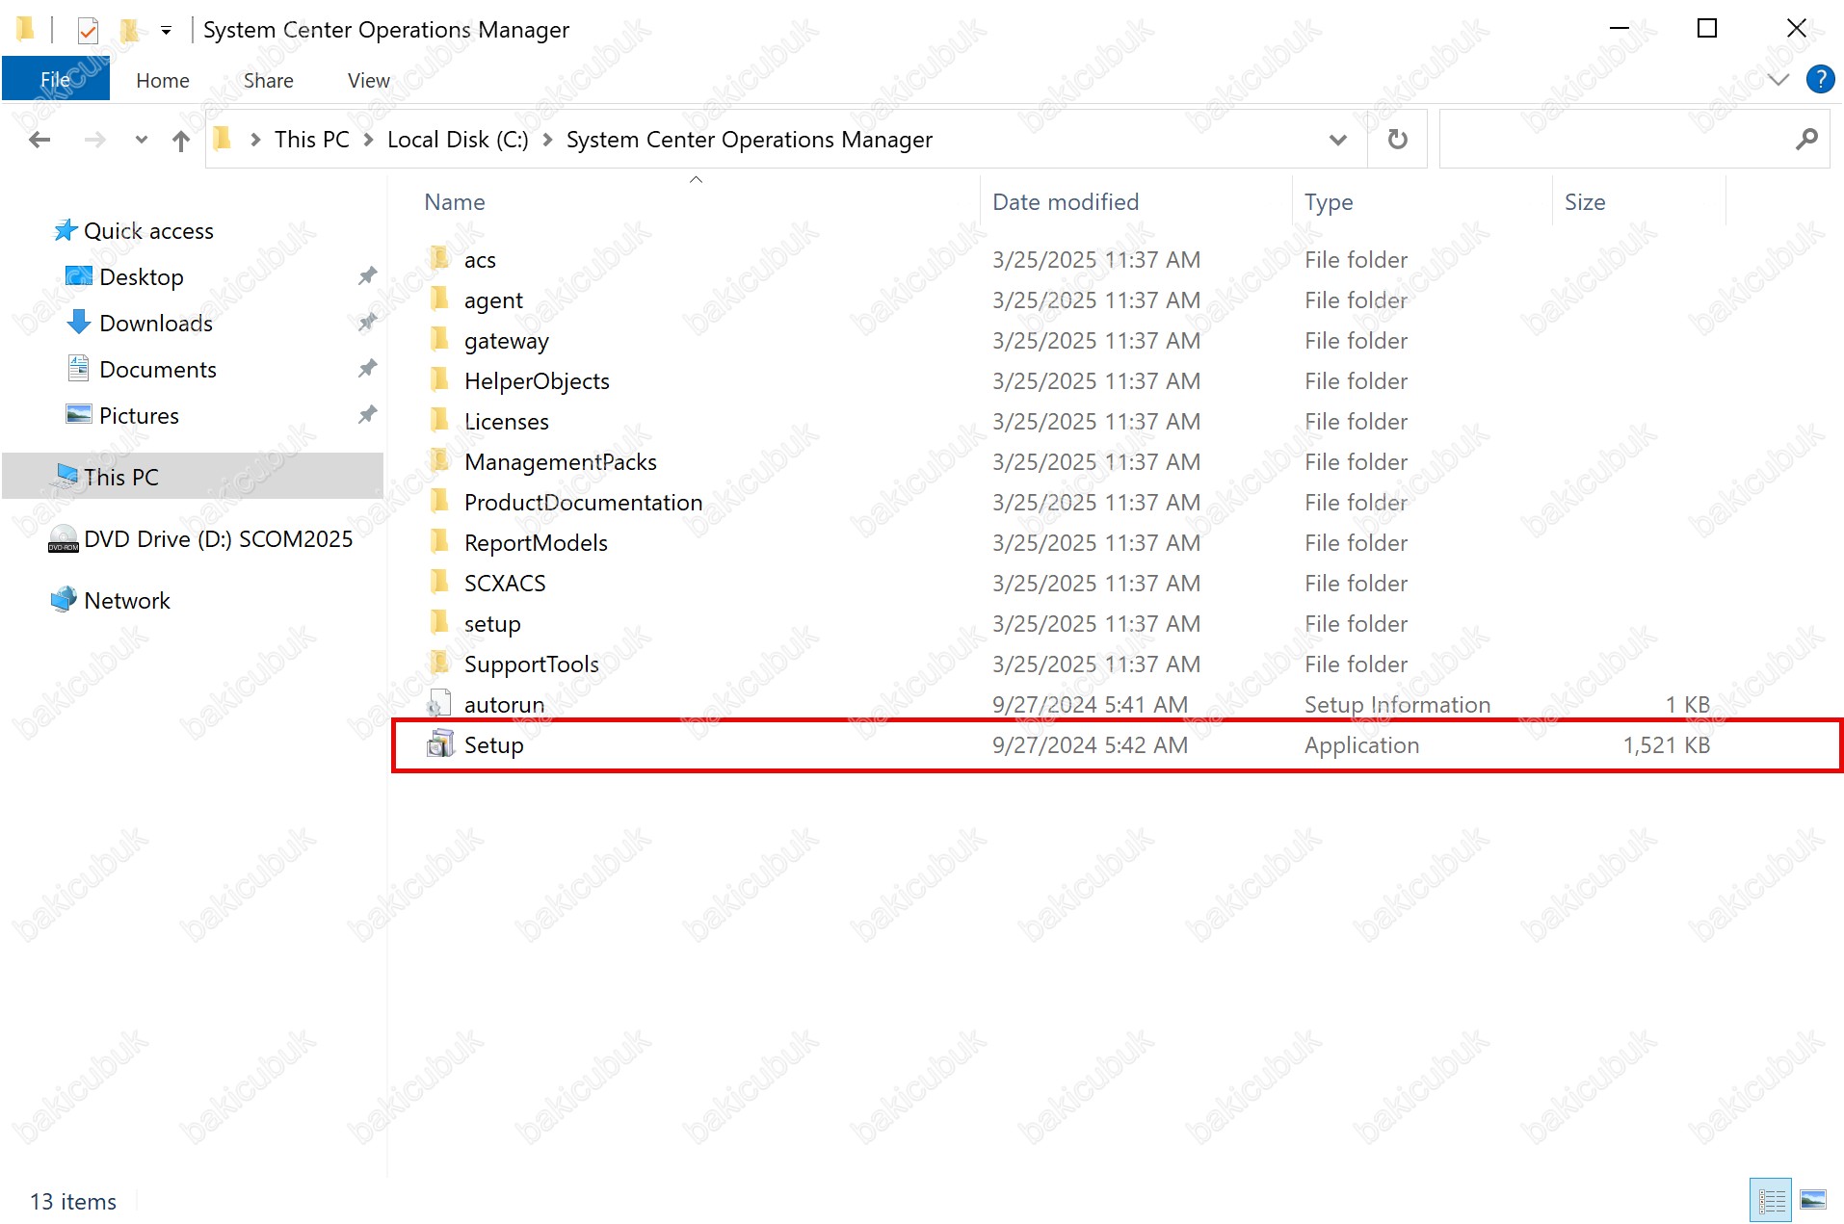Image resolution: width=1844 pixels, height=1224 pixels.
Task: Go up one folder level
Action: pos(181,141)
